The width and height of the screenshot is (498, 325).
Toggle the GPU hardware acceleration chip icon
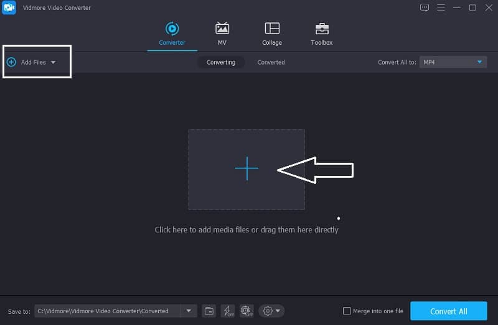tap(246, 311)
